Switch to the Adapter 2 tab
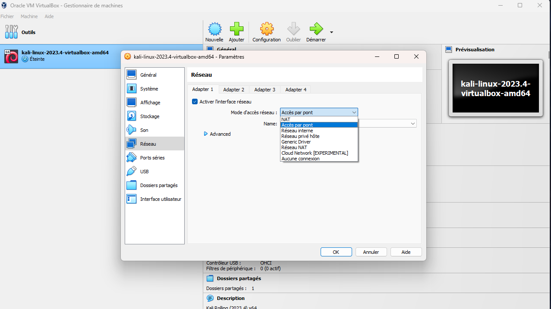551x309 pixels. click(234, 90)
